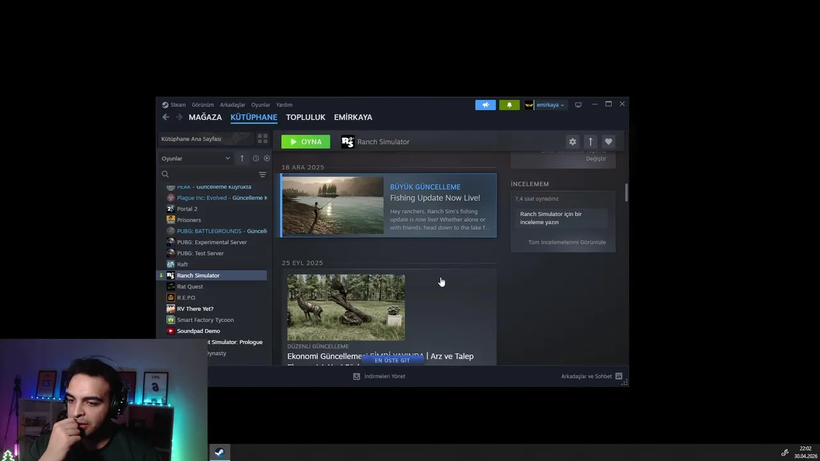
Task: Click the Değiştir link
Action: [596, 159]
